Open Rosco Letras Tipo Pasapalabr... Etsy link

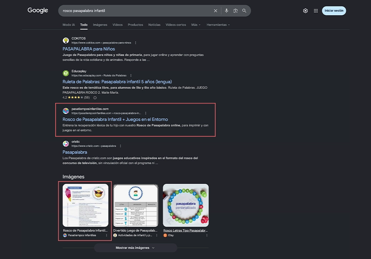(185, 231)
